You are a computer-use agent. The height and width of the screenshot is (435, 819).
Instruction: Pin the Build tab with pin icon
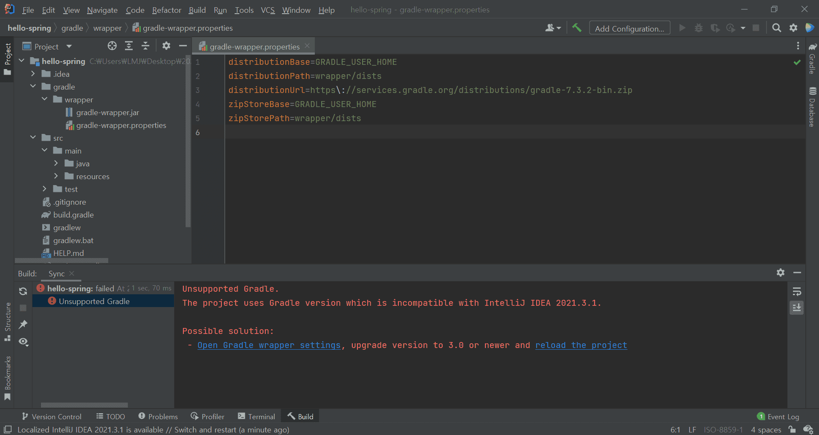pos(23,325)
